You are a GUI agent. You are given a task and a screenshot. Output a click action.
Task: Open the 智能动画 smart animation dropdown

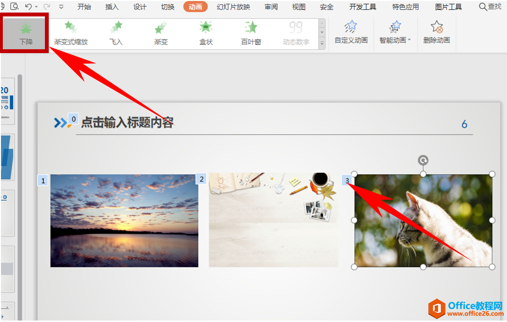pos(395,33)
